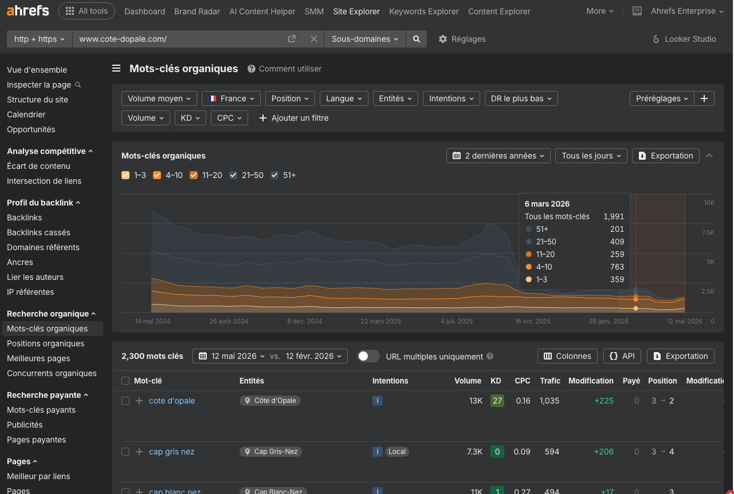Open Looker Studio link
Image resolution: width=734 pixels, height=494 pixels.
click(684, 39)
